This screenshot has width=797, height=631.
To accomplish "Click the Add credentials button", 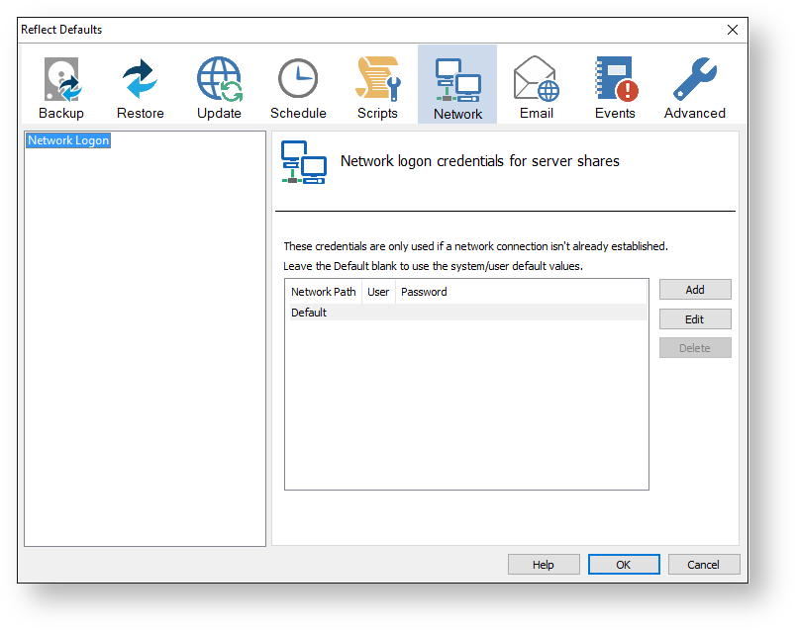I will tap(695, 290).
